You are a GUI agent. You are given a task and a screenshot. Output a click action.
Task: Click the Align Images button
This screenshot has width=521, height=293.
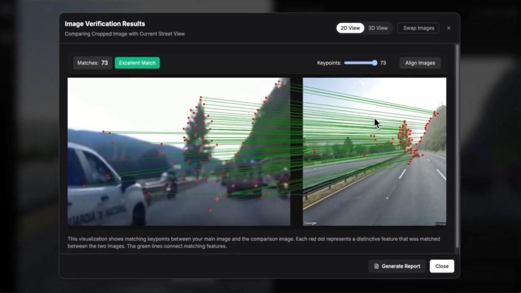point(420,63)
